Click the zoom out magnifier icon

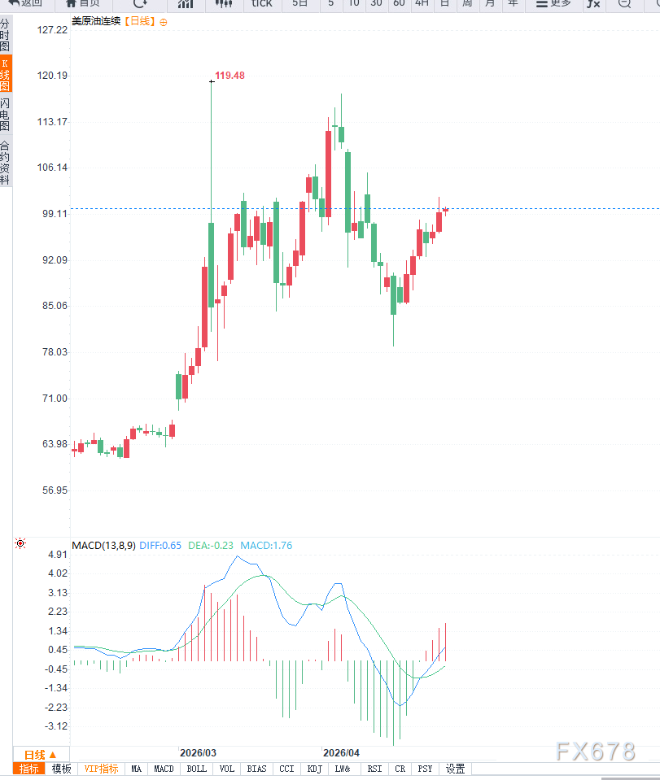pyautogui.click(x=624, y=4)
